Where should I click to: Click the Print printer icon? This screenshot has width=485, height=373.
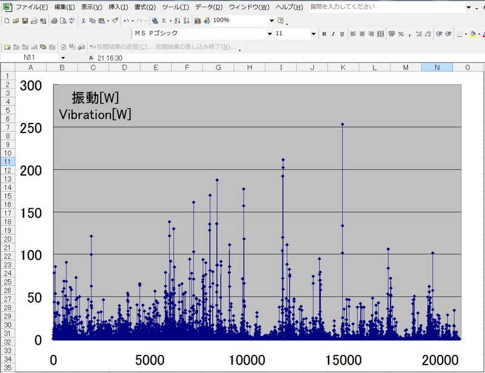(x=54, y=21)
